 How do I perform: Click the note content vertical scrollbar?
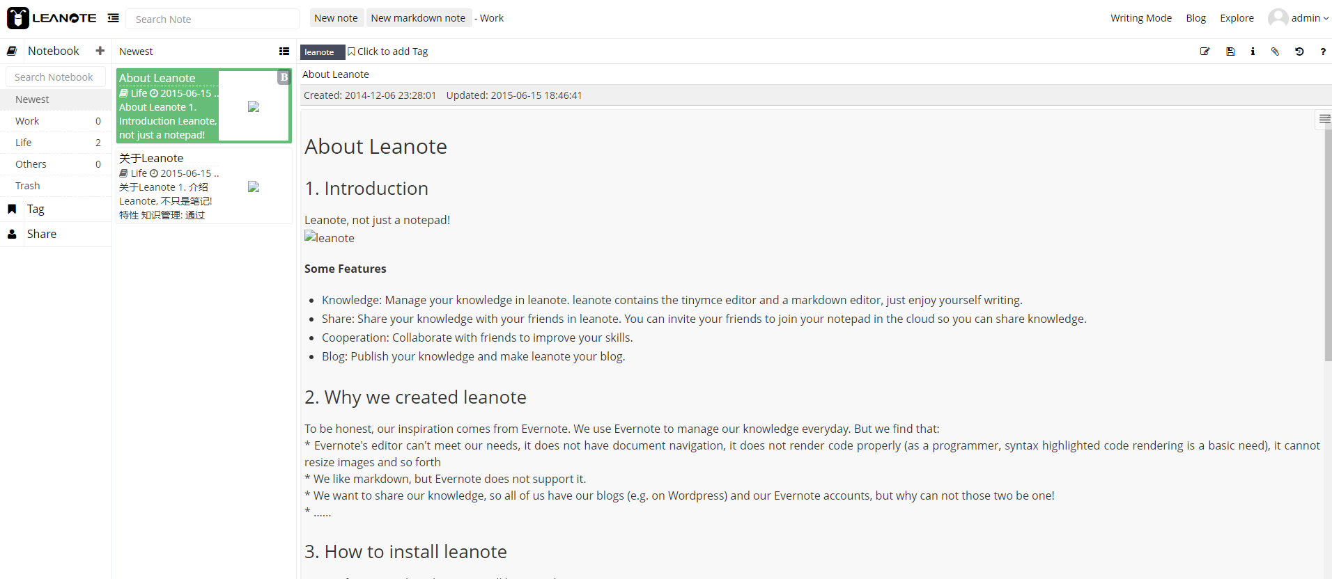(x=1328, y=244)
